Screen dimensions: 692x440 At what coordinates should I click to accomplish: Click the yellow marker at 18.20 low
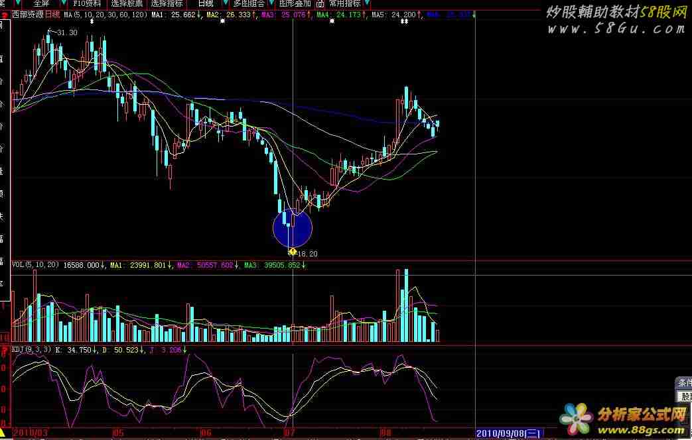[x=292, y=251]
